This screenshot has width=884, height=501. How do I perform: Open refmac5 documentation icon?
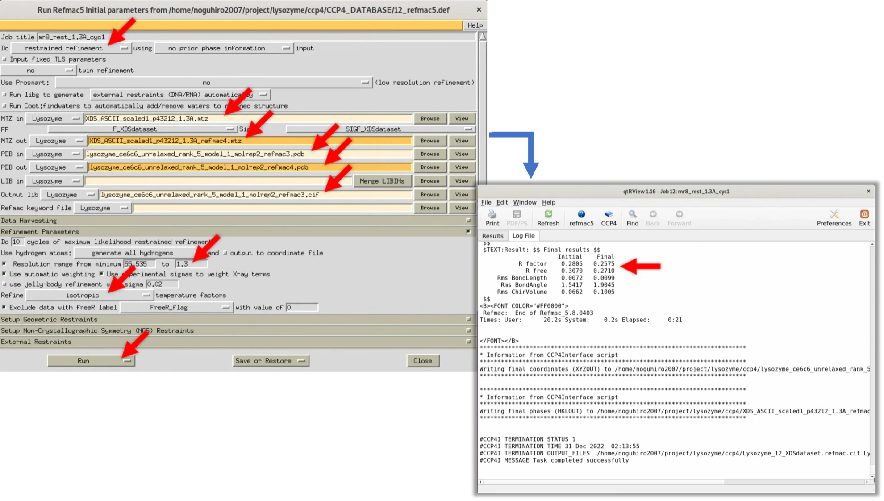tap(581, 218)
